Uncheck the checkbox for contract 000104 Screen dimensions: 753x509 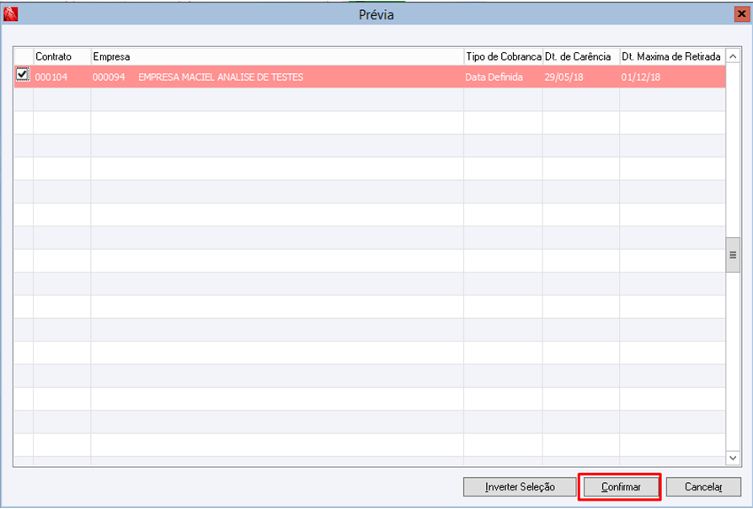click(22, 74)
